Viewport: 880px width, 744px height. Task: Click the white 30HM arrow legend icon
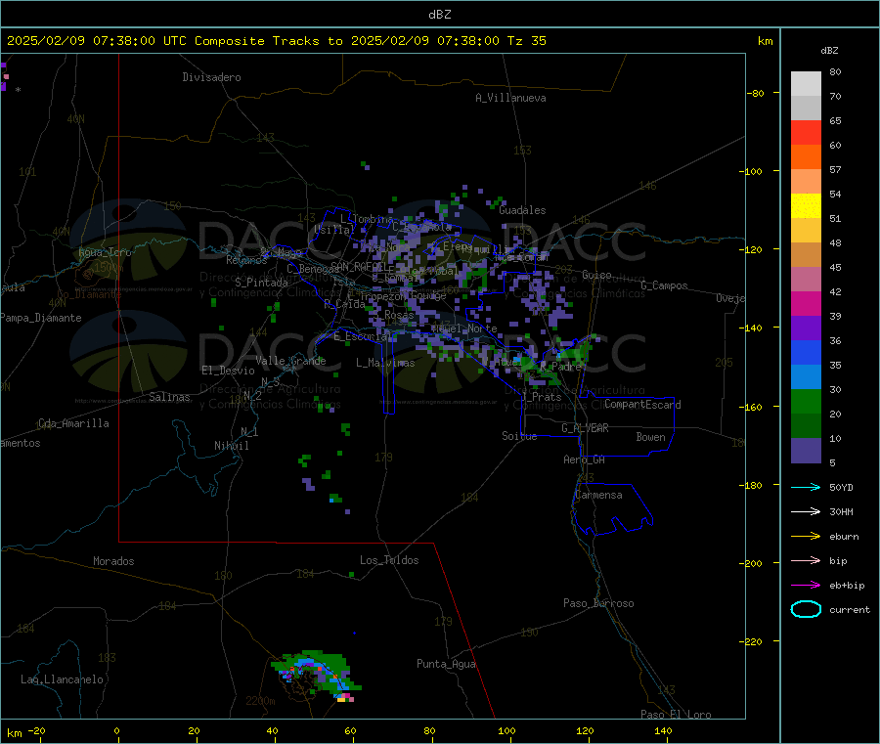806,511
